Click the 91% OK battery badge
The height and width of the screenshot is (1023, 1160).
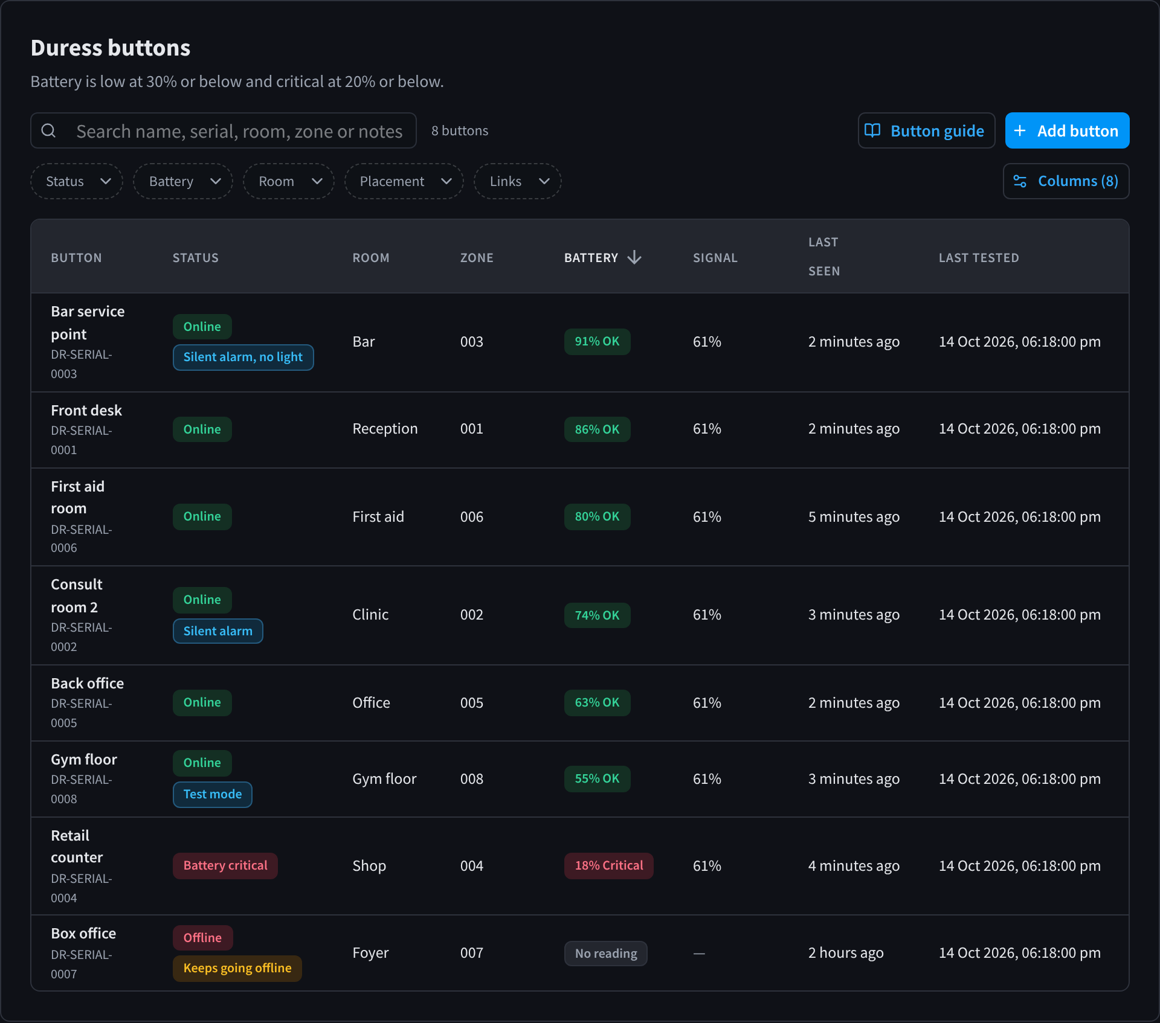[597, 341]
